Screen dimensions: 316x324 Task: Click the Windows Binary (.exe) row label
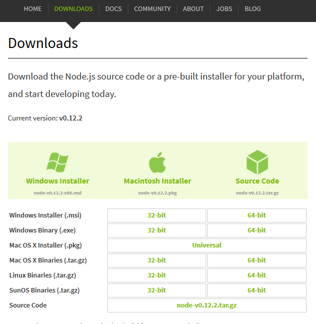[42, 230]
